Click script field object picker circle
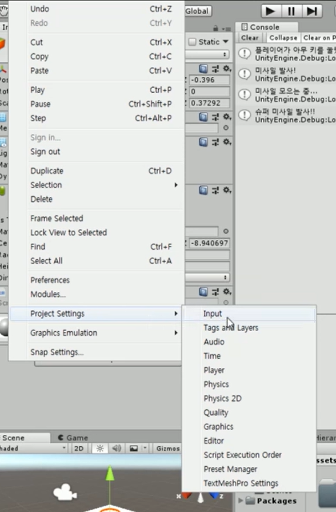Viewport: 336px width, 512px height. click(x=226, y=303)
